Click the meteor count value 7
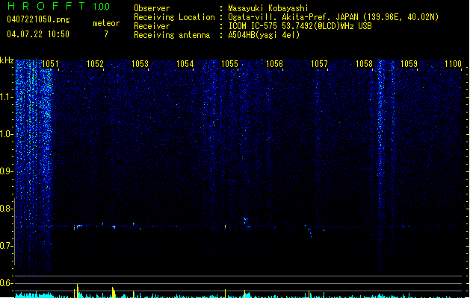This screenshot has height=298, width=470. click(x=106, y=34)
